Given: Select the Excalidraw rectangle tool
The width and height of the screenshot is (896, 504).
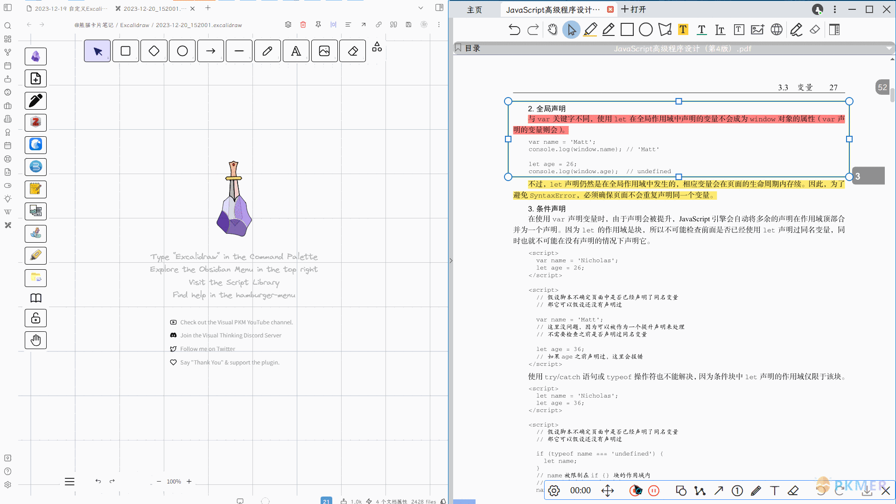Looking at the screenshot, I should 126,51.
